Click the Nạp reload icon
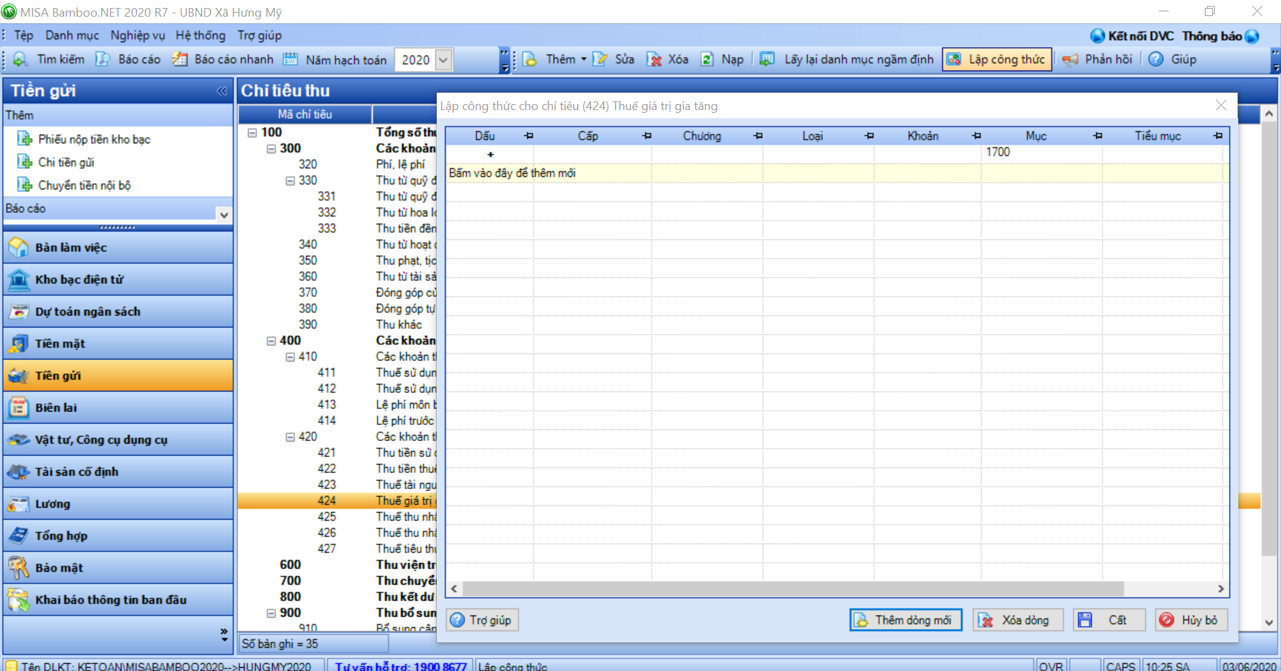1281x671 pixels. [707, 59]
